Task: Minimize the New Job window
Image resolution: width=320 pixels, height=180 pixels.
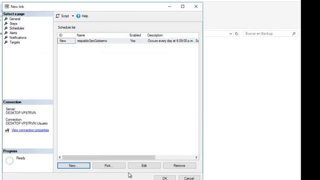Action: point(169,6)
